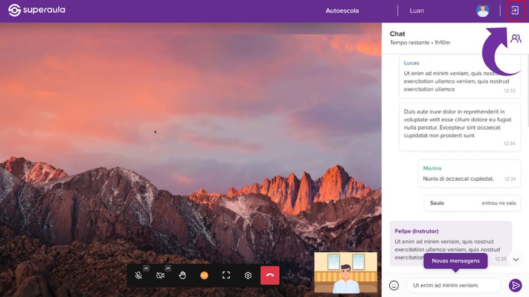529x297 pixels.
Task: Select Autoescola in the top bar
Action: pyautogui.click(x=342, y=10)
